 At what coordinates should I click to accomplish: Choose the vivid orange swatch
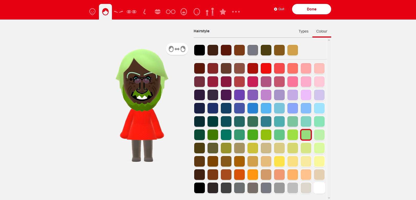[x=253, y=175]
